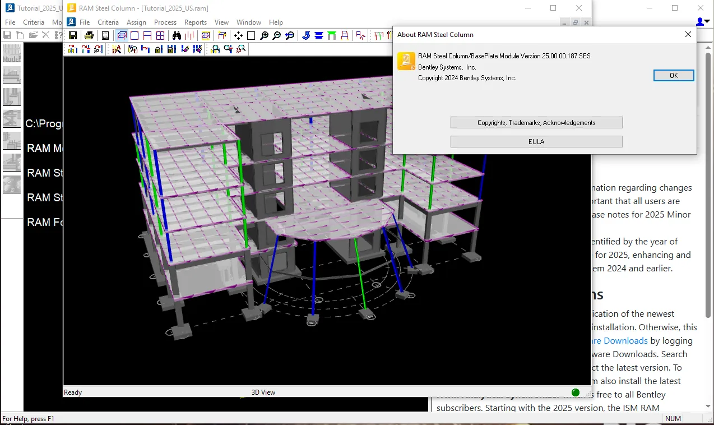Open the Model module icon in RAM Manager sidebar
The width and height of the screenshot is (714, 425).
tap(12, 53)
